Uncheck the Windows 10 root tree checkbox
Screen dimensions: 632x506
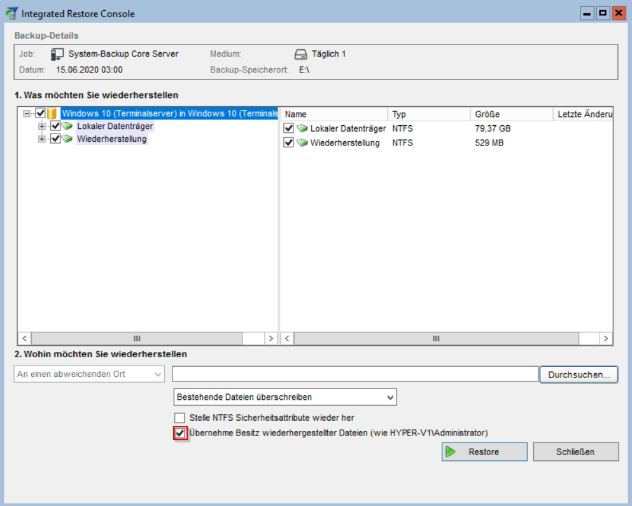click(x=41, y=114)
